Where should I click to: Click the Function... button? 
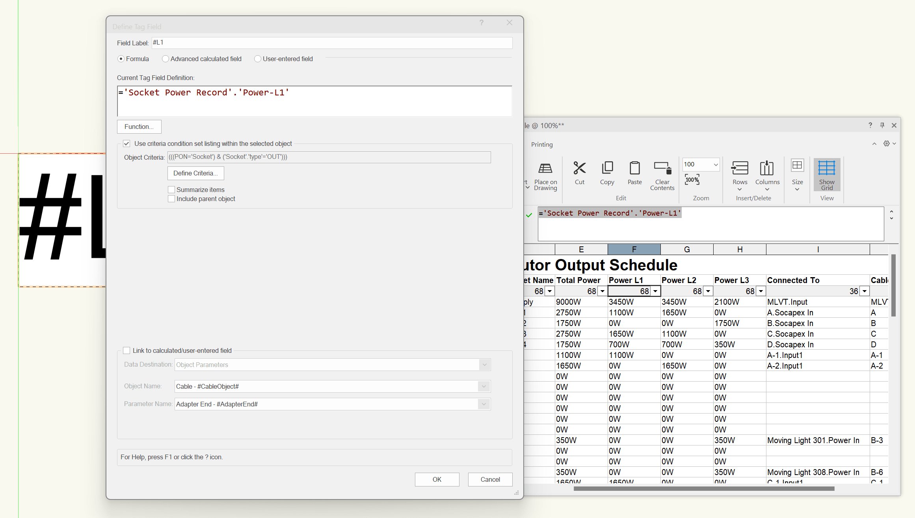139,127
